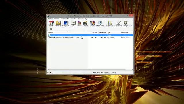This screenshot has width=184, height=104.
Task: Click the horizontal scrollbar thumb
Action: pos(87,70)
